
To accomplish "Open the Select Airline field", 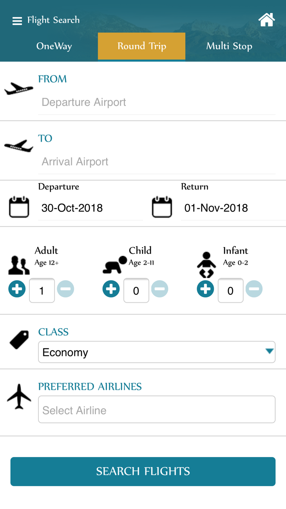I will coord(157,410).
